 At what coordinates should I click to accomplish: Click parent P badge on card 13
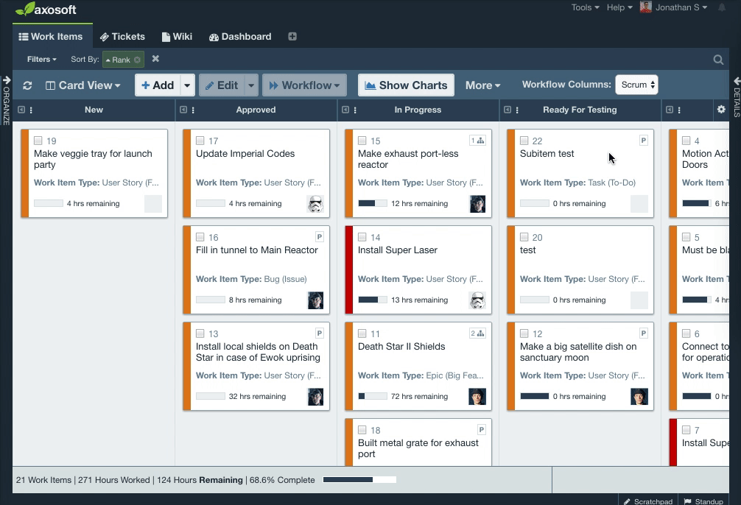click(320, 333)
